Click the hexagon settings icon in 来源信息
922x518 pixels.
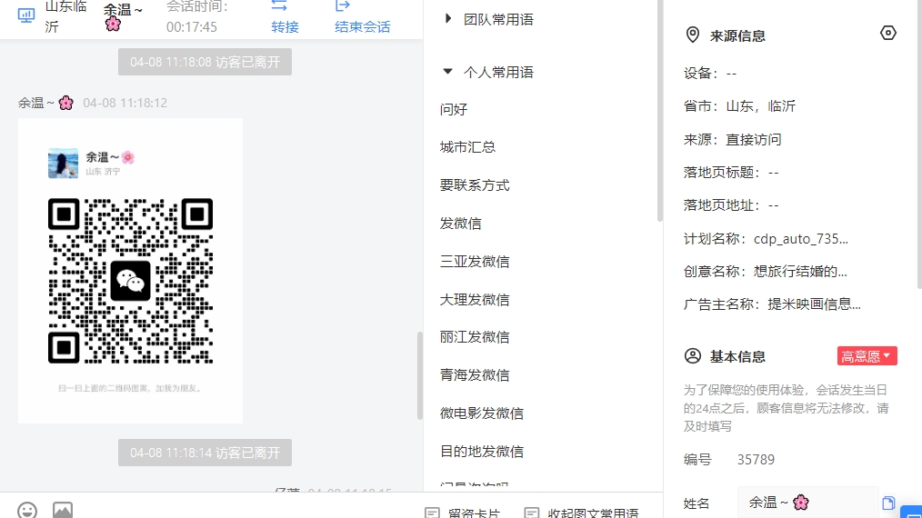coord(887,33)
